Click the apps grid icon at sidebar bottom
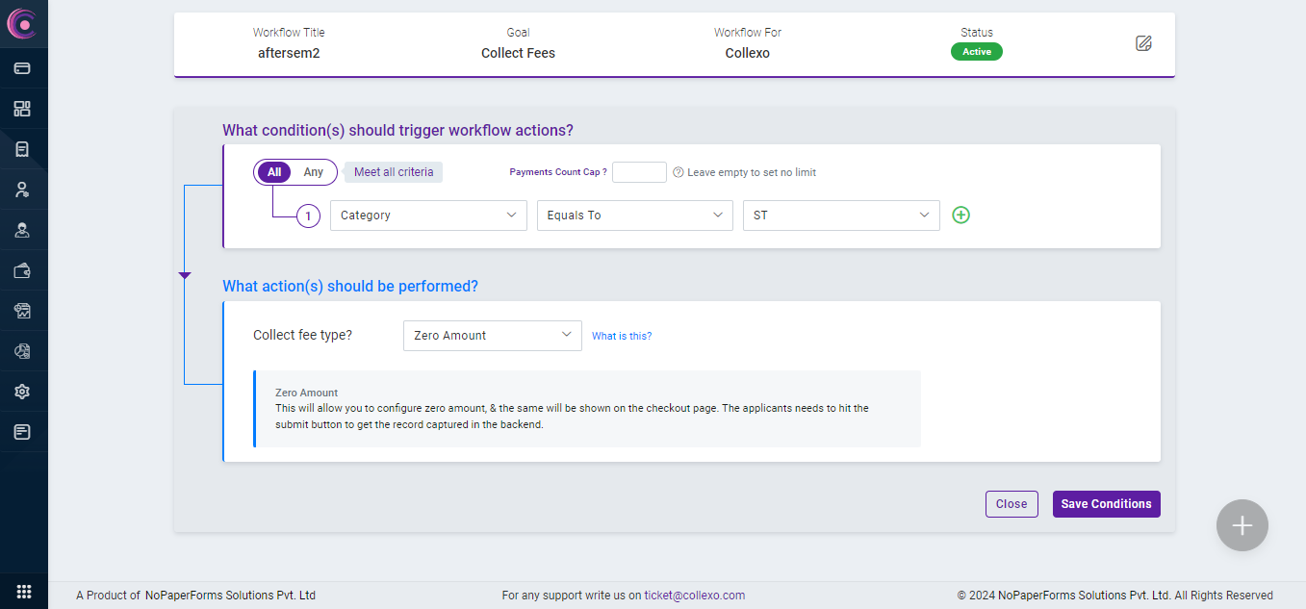The image size is (1306, 609). 24,592
